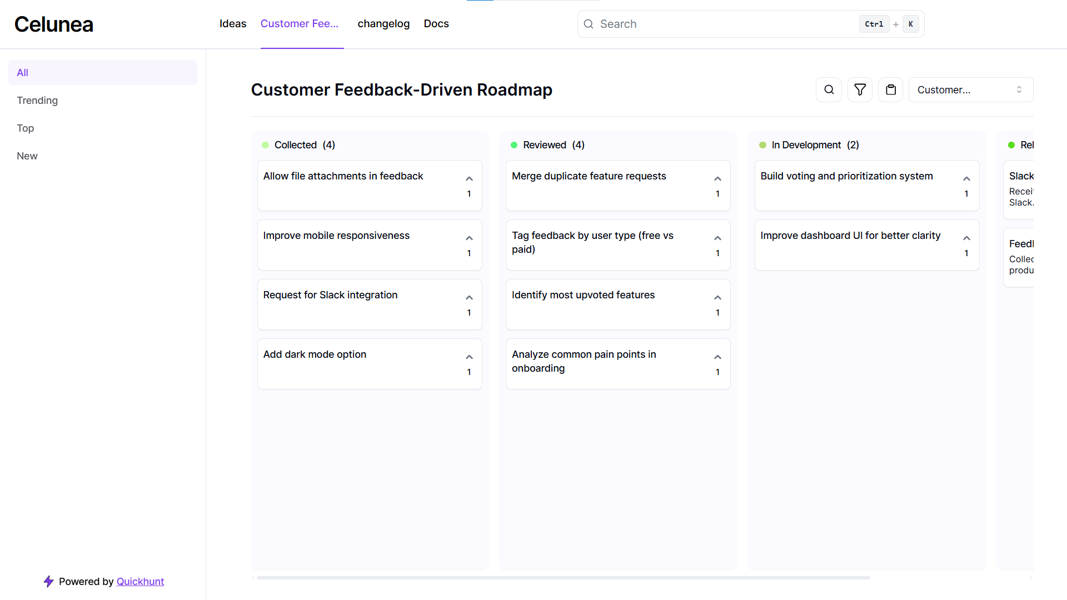Click the Quickhunt lightning bolt icon
Screen dimensions: 1067x600
(48, 581)
